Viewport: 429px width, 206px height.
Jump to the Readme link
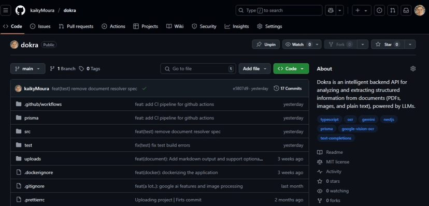coord(330,152)
